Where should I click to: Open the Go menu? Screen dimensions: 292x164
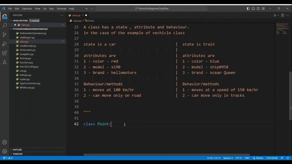click(x=45, y=9)
